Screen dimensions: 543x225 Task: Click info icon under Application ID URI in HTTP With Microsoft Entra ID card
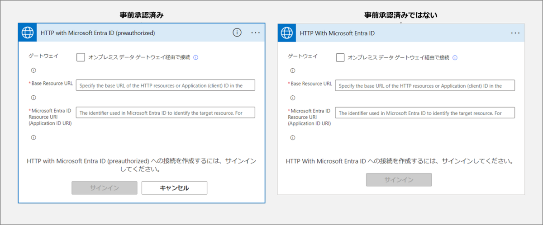pyautogui.click(x=292, y=137)
